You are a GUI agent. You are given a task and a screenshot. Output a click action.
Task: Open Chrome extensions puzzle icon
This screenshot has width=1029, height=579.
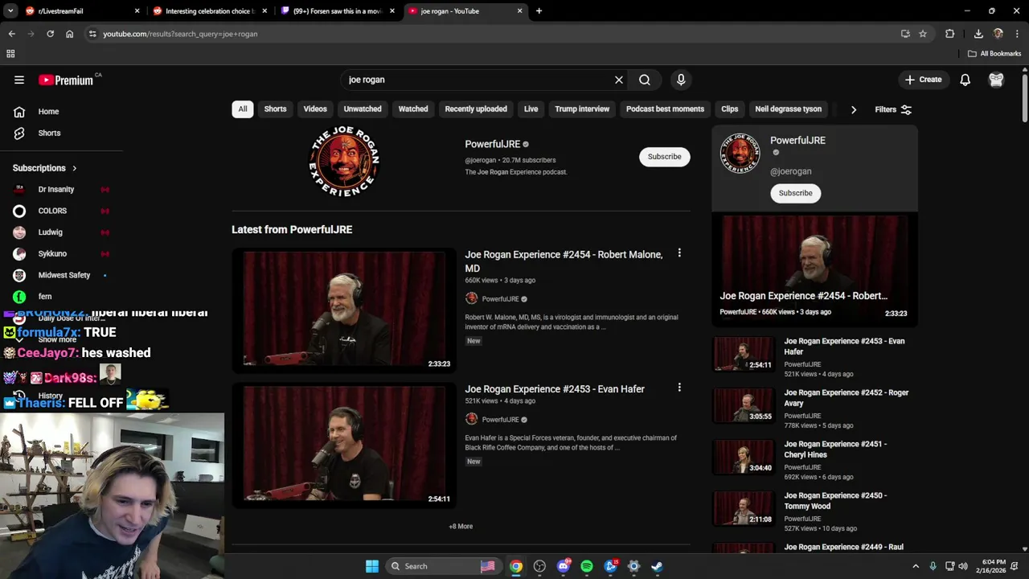(x=950, y=34)
